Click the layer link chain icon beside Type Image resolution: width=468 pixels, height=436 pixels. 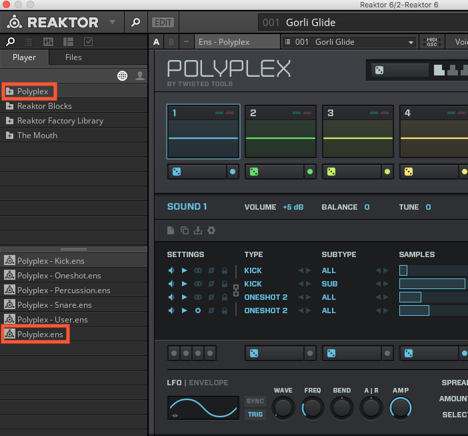point(235,290)
